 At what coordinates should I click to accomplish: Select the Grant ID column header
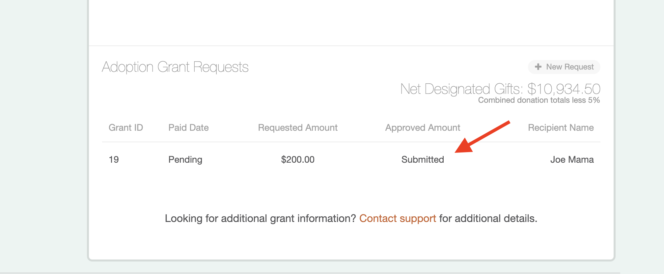coord(126,127)
